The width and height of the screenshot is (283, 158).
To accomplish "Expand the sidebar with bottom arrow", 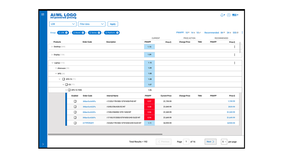I will click(43, 144).
